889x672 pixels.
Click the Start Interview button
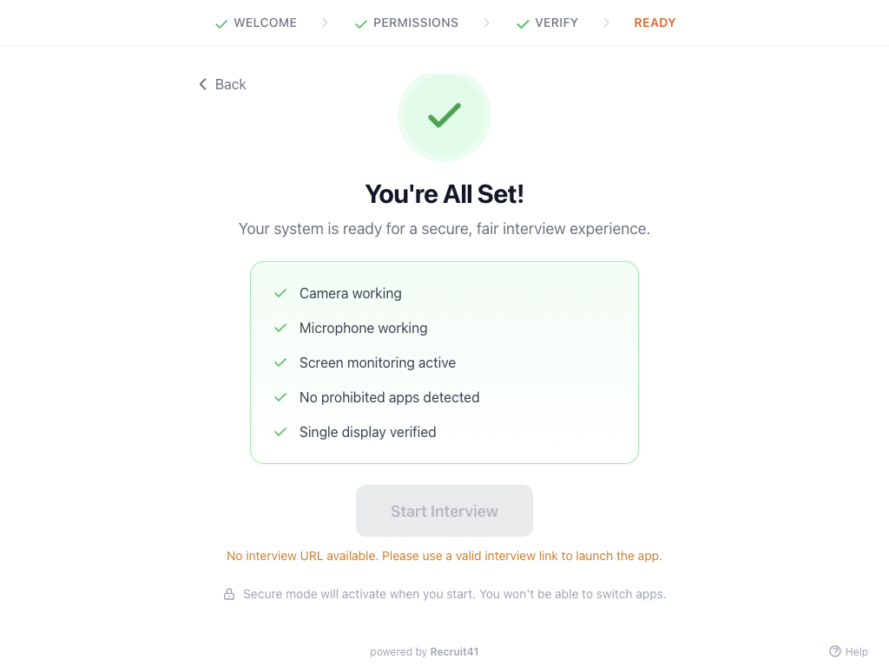[444, 511]
